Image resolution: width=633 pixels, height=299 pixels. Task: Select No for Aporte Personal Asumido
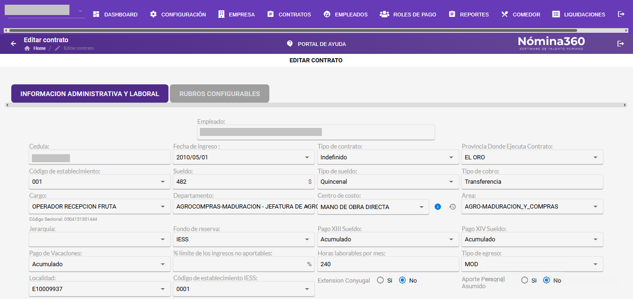[x=547, y=280]
